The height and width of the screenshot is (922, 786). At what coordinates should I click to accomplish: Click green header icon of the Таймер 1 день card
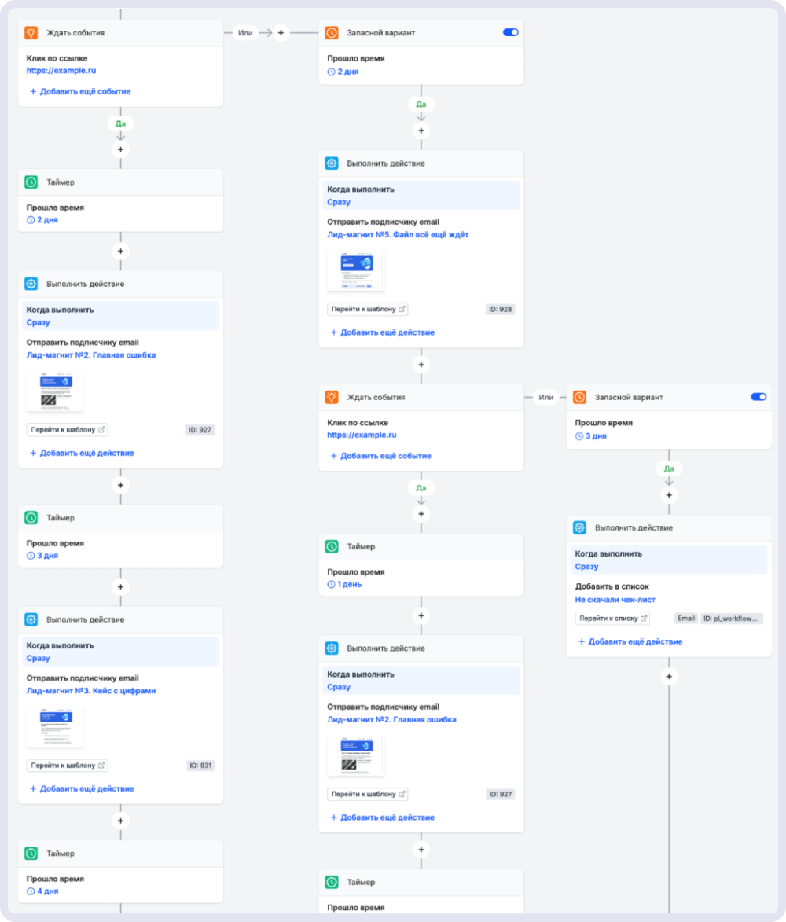coord(332,547)
